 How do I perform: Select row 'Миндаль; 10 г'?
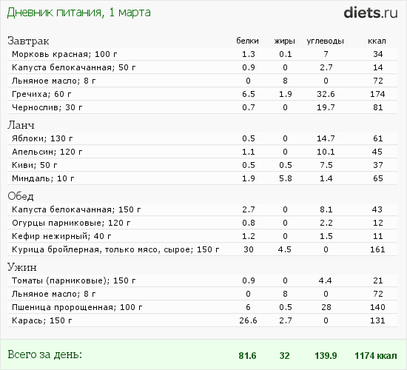point(202,178)
